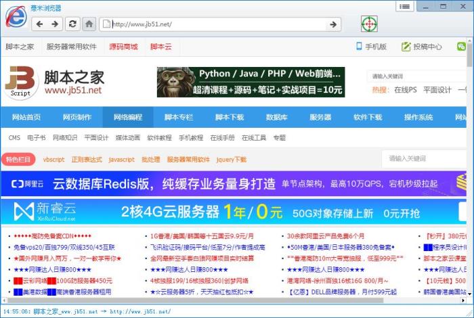
Task: Select the 脚本下载 navigation tab
Action: pos(230,117)
